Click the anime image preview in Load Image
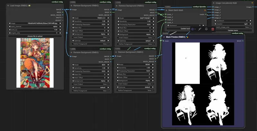 coord(35,63)
